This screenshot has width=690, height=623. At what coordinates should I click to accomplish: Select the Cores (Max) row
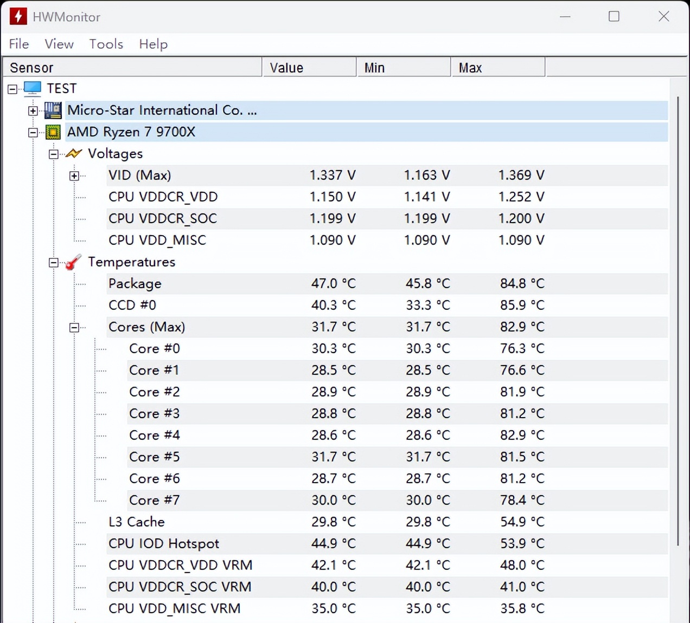pyautogui.click(x=387, y=327)
